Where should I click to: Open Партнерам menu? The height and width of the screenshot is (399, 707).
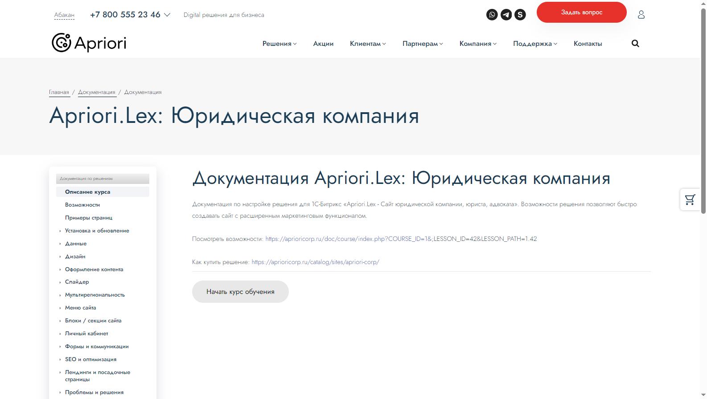423,44
